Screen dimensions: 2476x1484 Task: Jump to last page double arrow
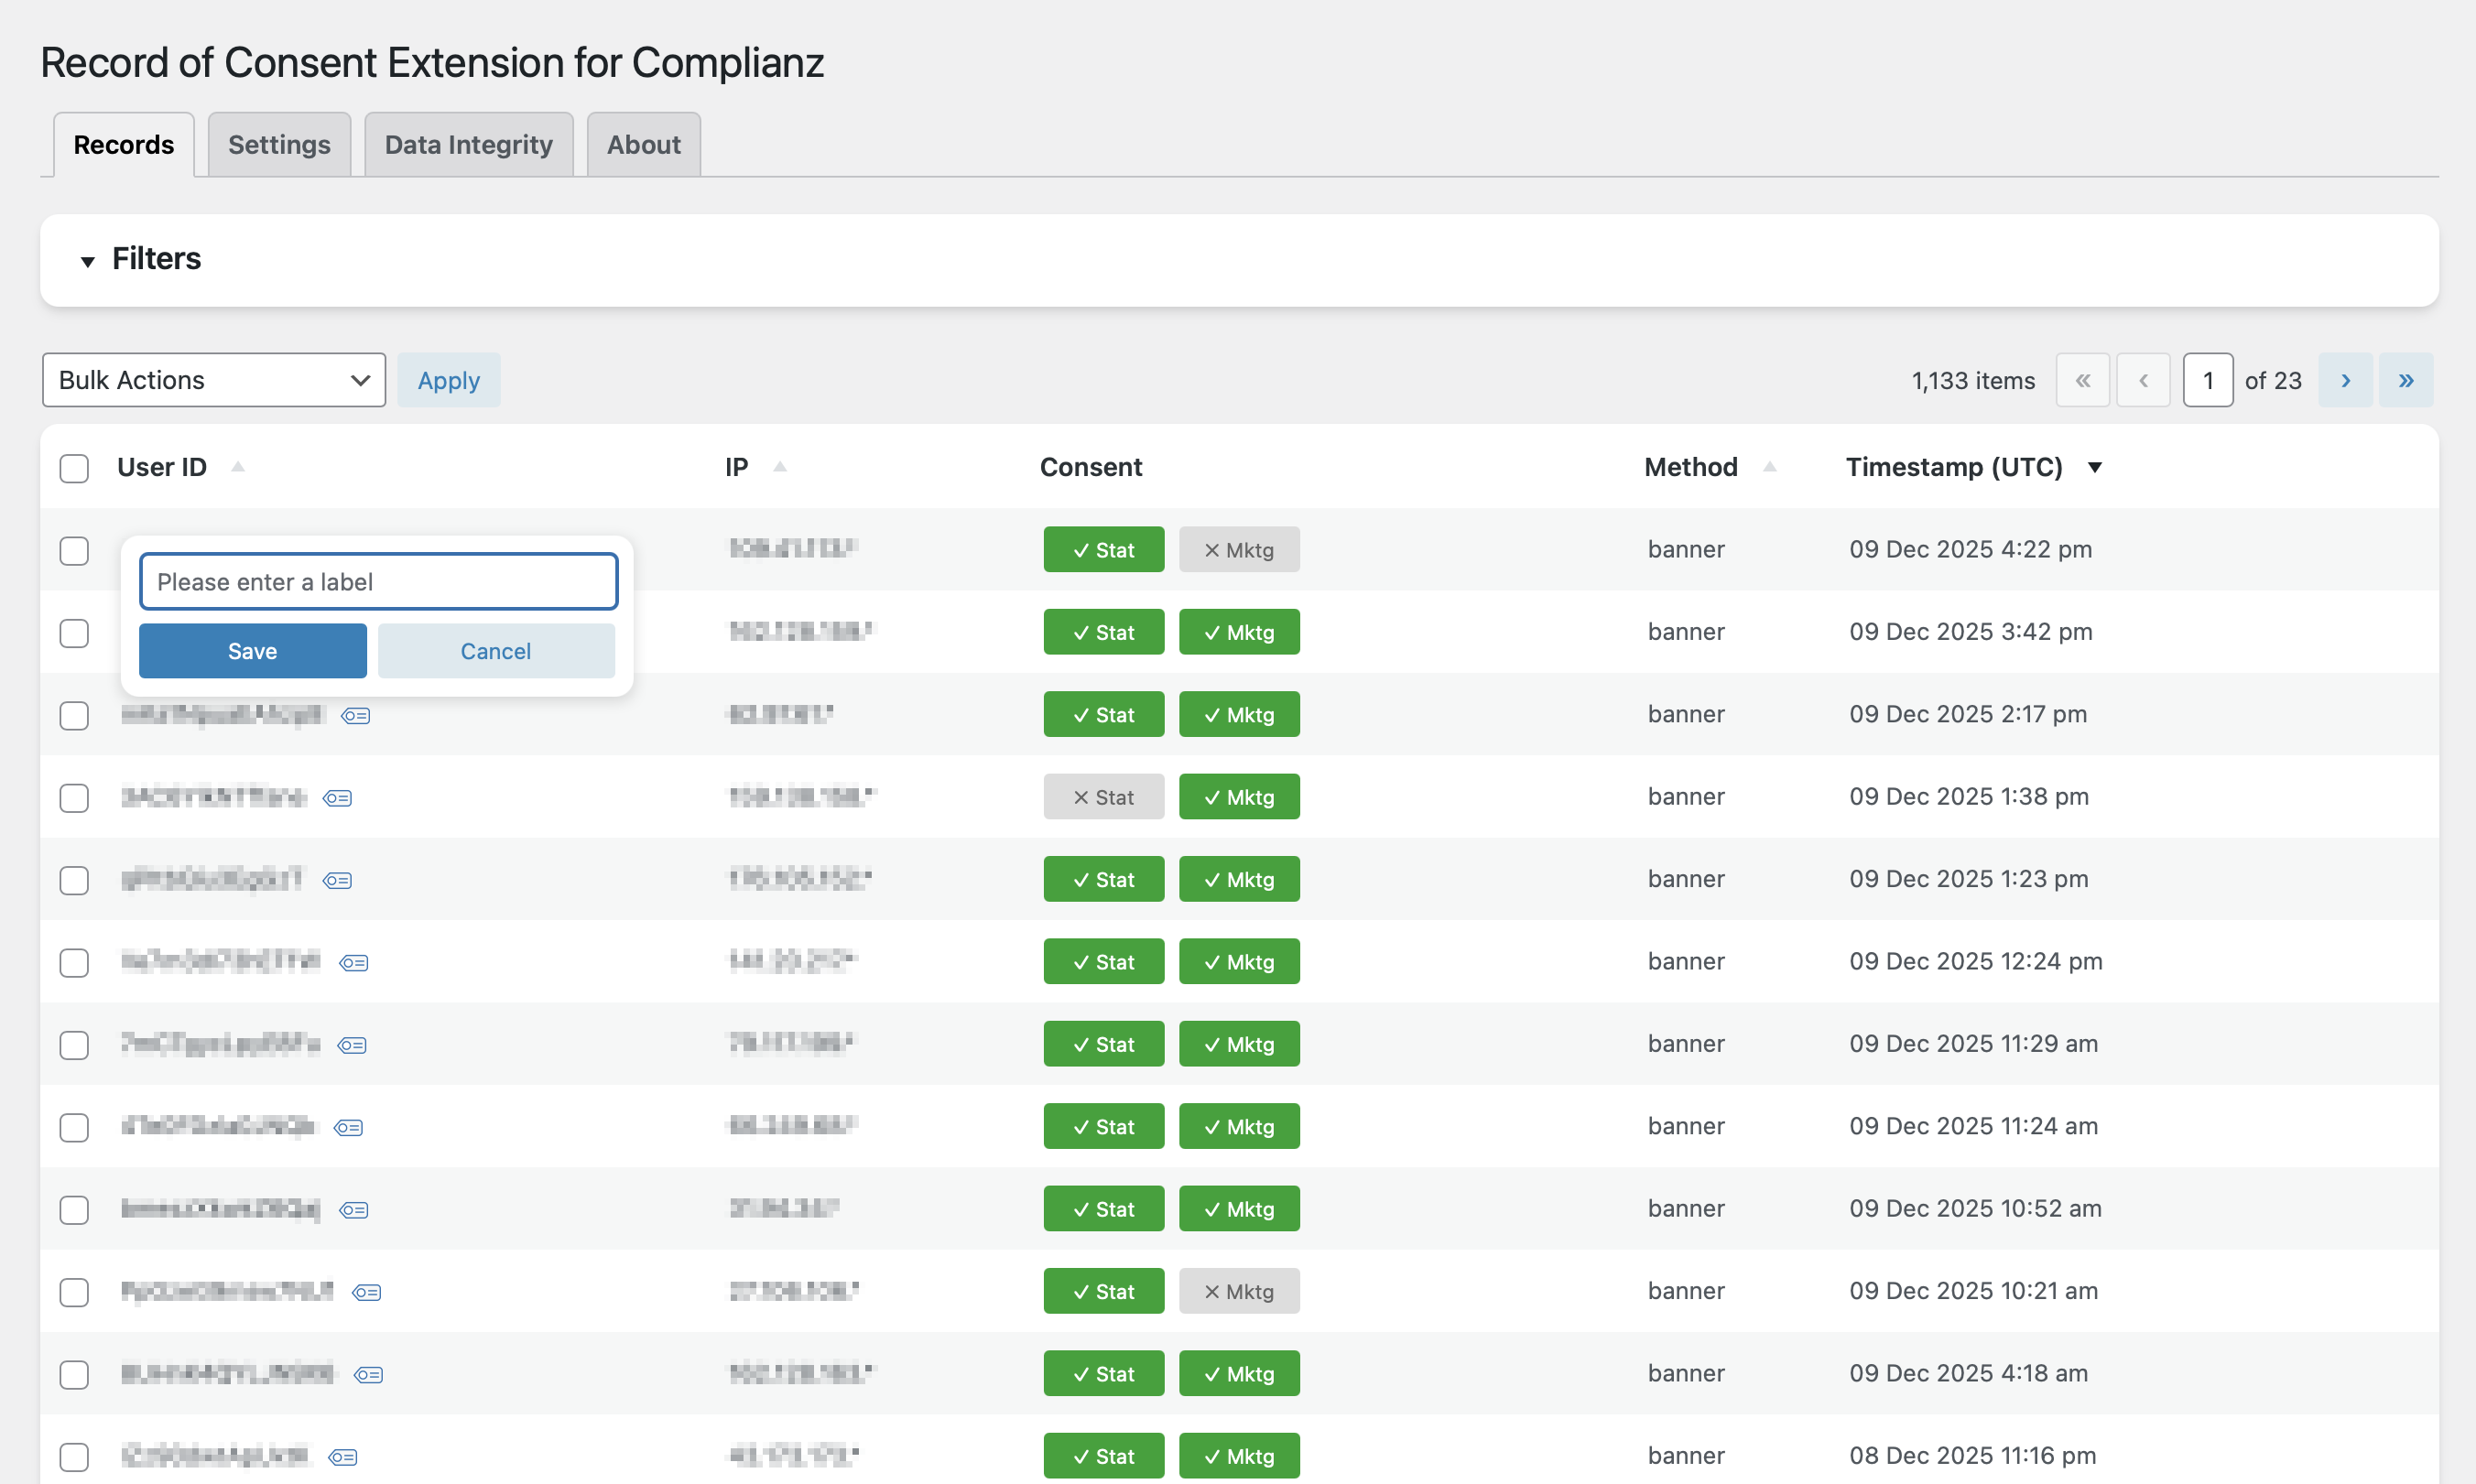[x=2405, y=381]
